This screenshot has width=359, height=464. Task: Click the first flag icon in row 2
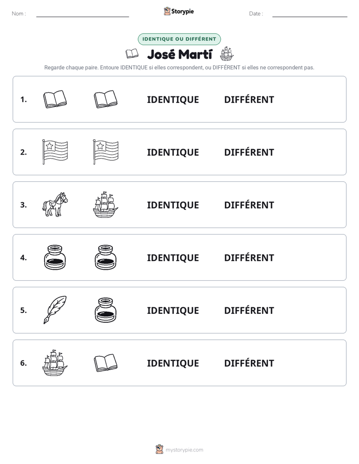(x=55, y=152)
